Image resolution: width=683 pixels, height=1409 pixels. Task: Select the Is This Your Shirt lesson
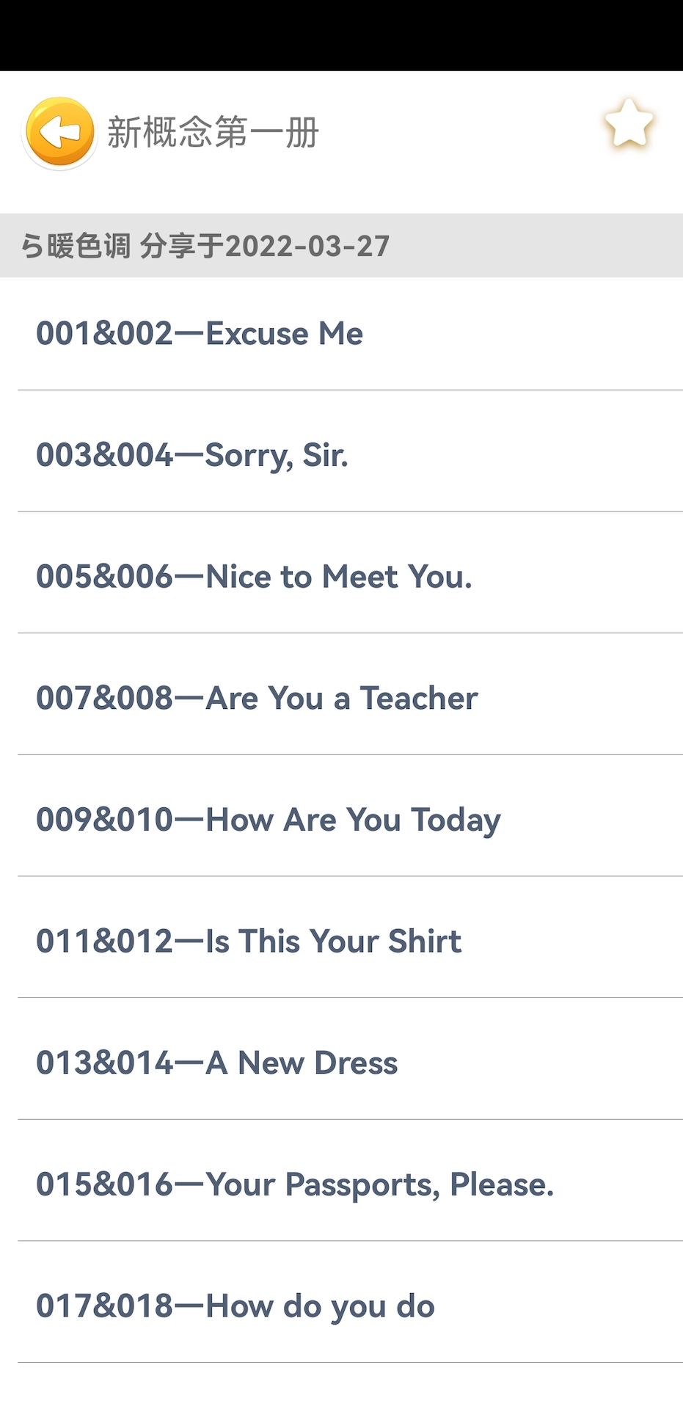pos(333,942)
